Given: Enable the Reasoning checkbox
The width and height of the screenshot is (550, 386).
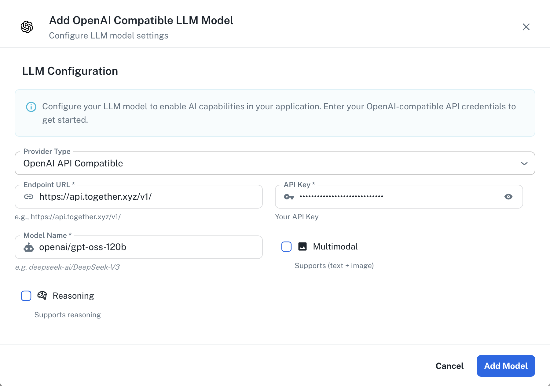Looking at the screenshot, I should (x=26, y=296).
